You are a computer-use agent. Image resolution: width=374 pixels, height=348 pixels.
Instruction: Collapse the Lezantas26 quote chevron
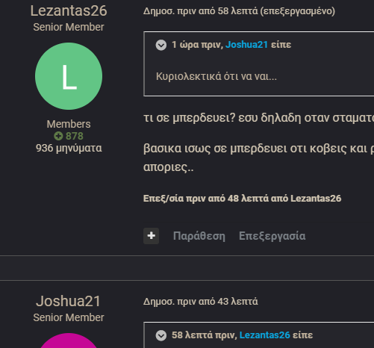(161, 335)
